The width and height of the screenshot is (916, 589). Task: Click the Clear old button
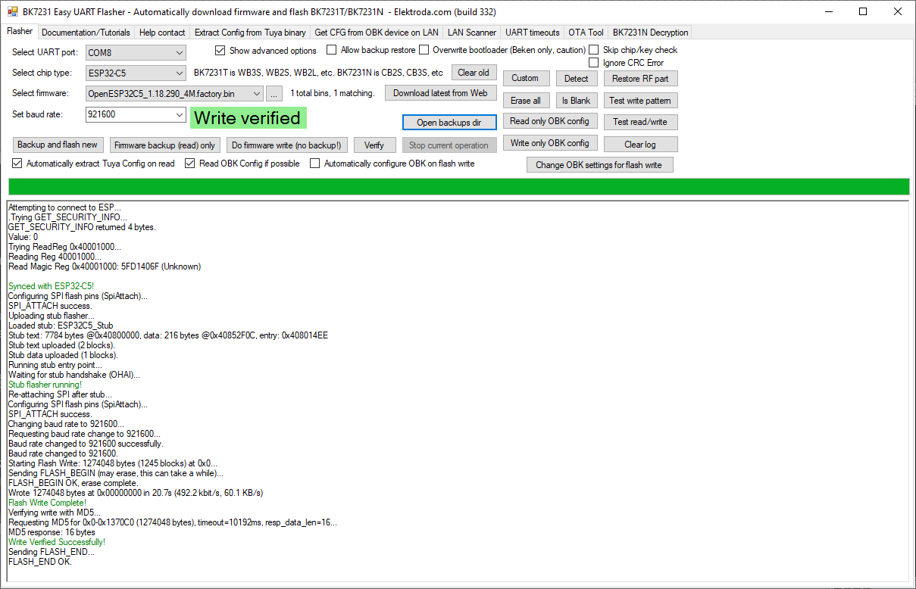coord(474,73)
